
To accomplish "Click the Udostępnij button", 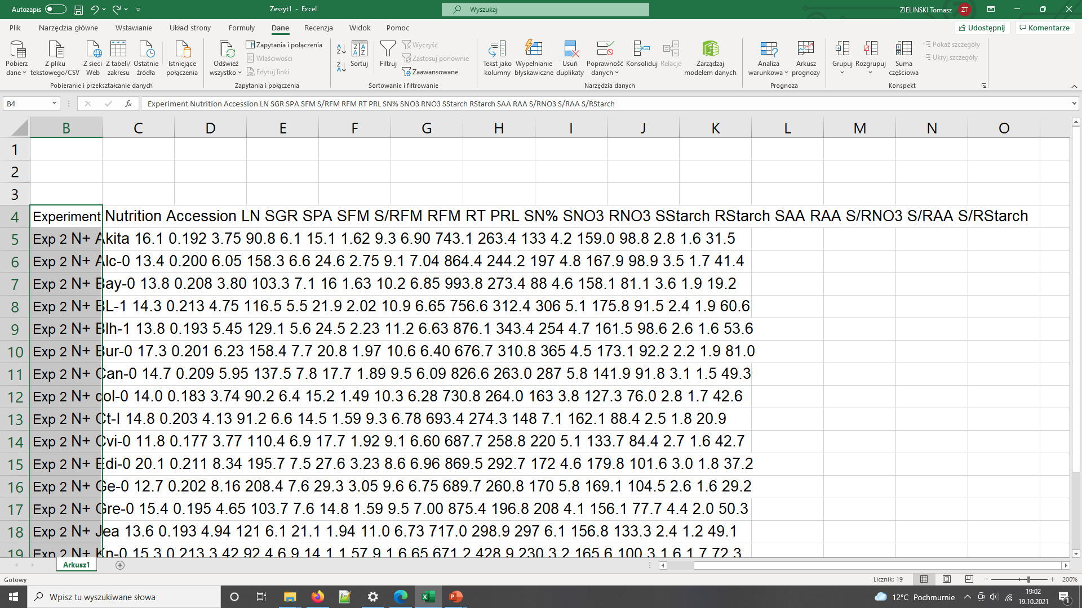I will pos(982,28).
